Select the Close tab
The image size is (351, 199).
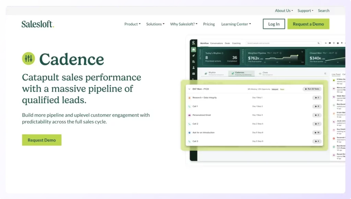[266, 73]
